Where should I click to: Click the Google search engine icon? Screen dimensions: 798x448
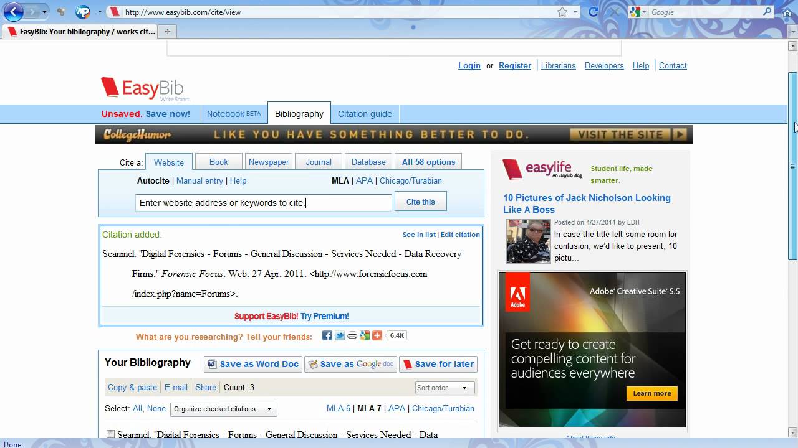click(x=635, y=12)
